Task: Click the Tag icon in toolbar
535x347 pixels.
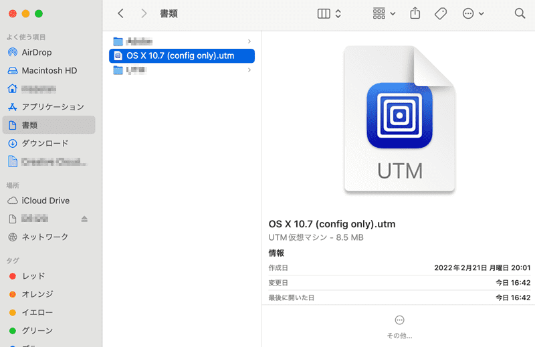Action: (x=441, y=13)
